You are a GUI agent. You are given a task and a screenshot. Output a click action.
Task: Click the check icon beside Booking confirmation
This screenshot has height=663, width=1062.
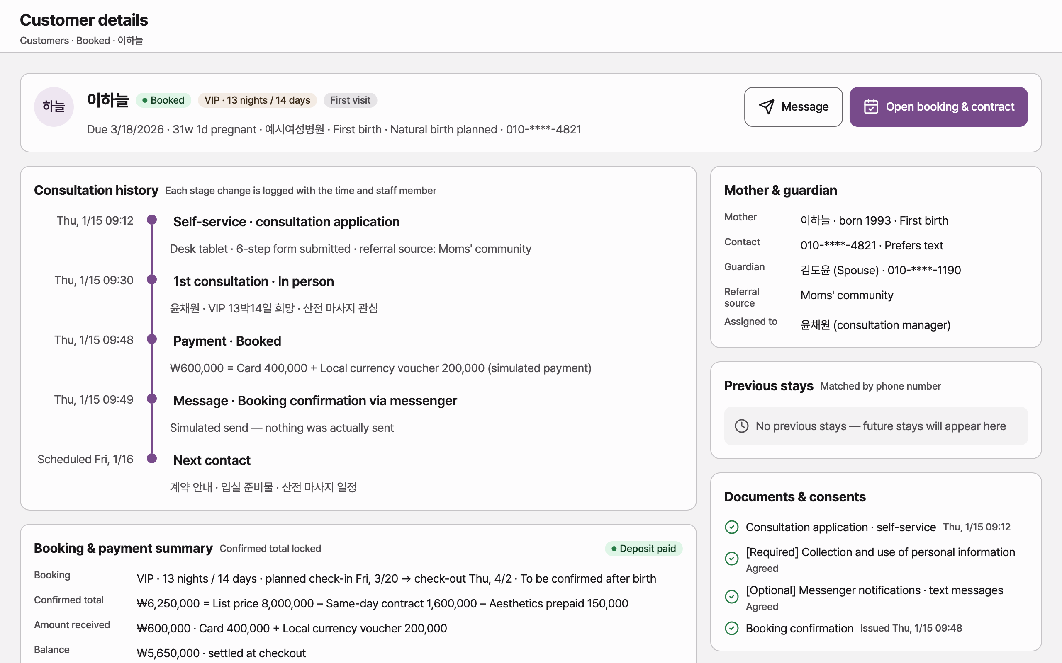731,628
